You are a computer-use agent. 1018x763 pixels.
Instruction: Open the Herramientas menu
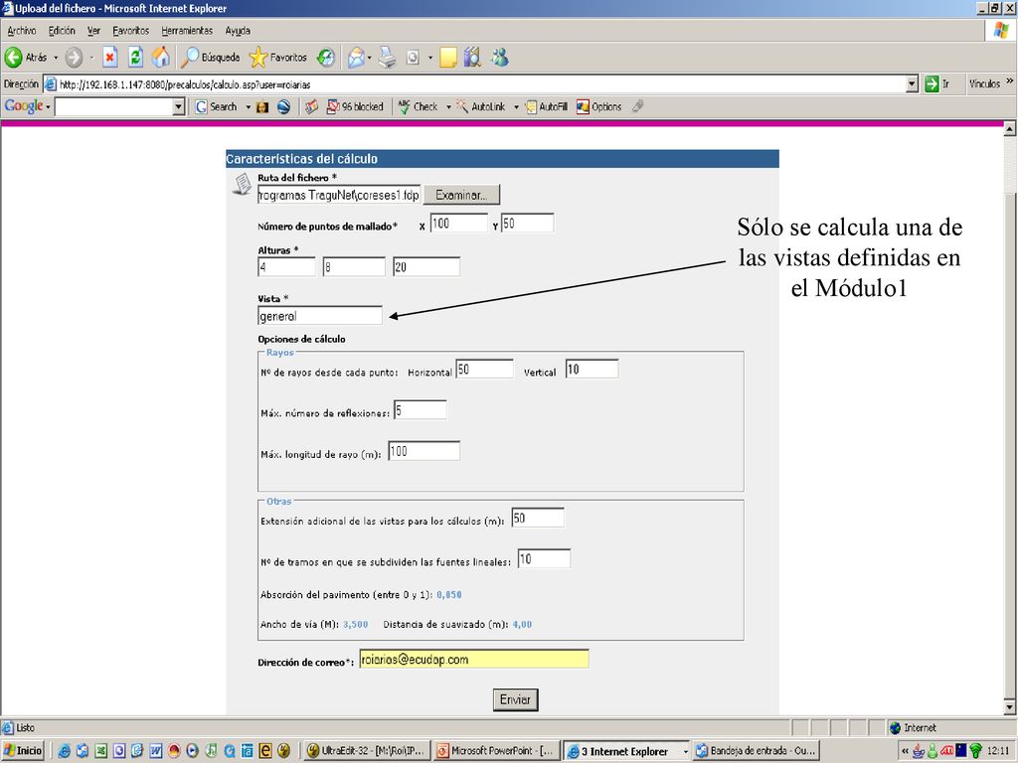(x=187, y=31)
